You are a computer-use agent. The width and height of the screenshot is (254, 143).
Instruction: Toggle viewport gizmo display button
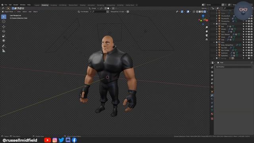click(182, 12)
